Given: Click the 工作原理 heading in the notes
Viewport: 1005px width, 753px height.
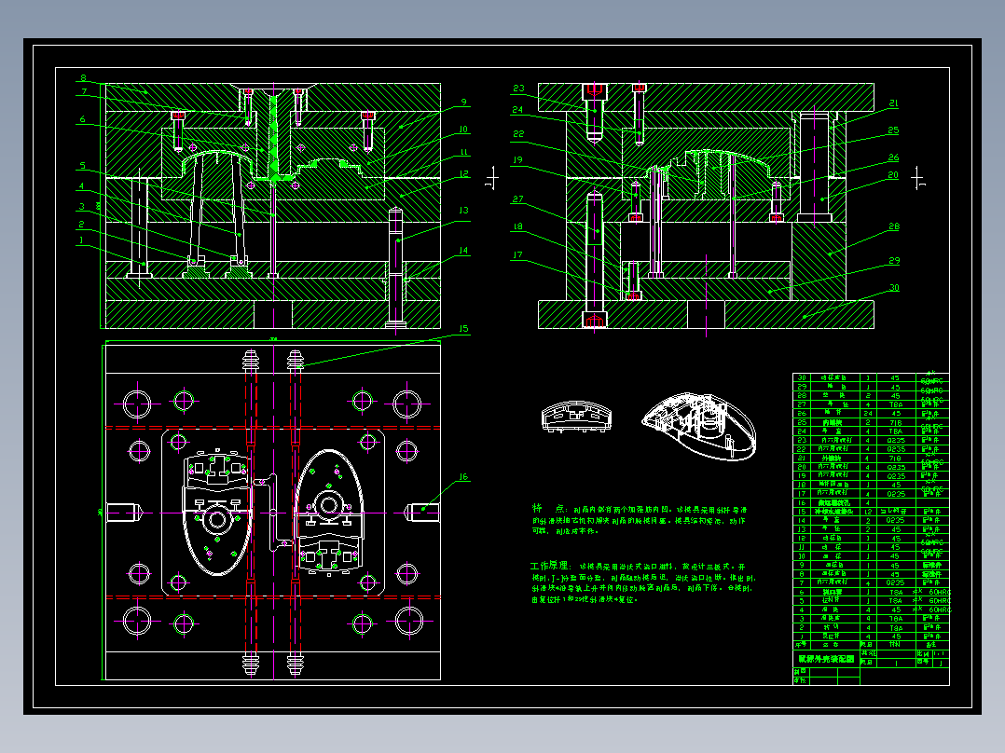Looking at the screenshot, I should pyautogui.click(x=549, y=566).
